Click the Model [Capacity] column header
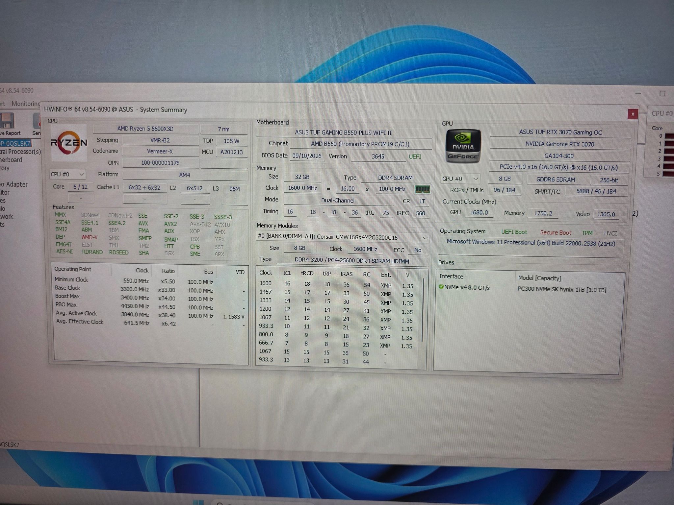Viewport: 674px width, 505px height. [x=539, y=278]
